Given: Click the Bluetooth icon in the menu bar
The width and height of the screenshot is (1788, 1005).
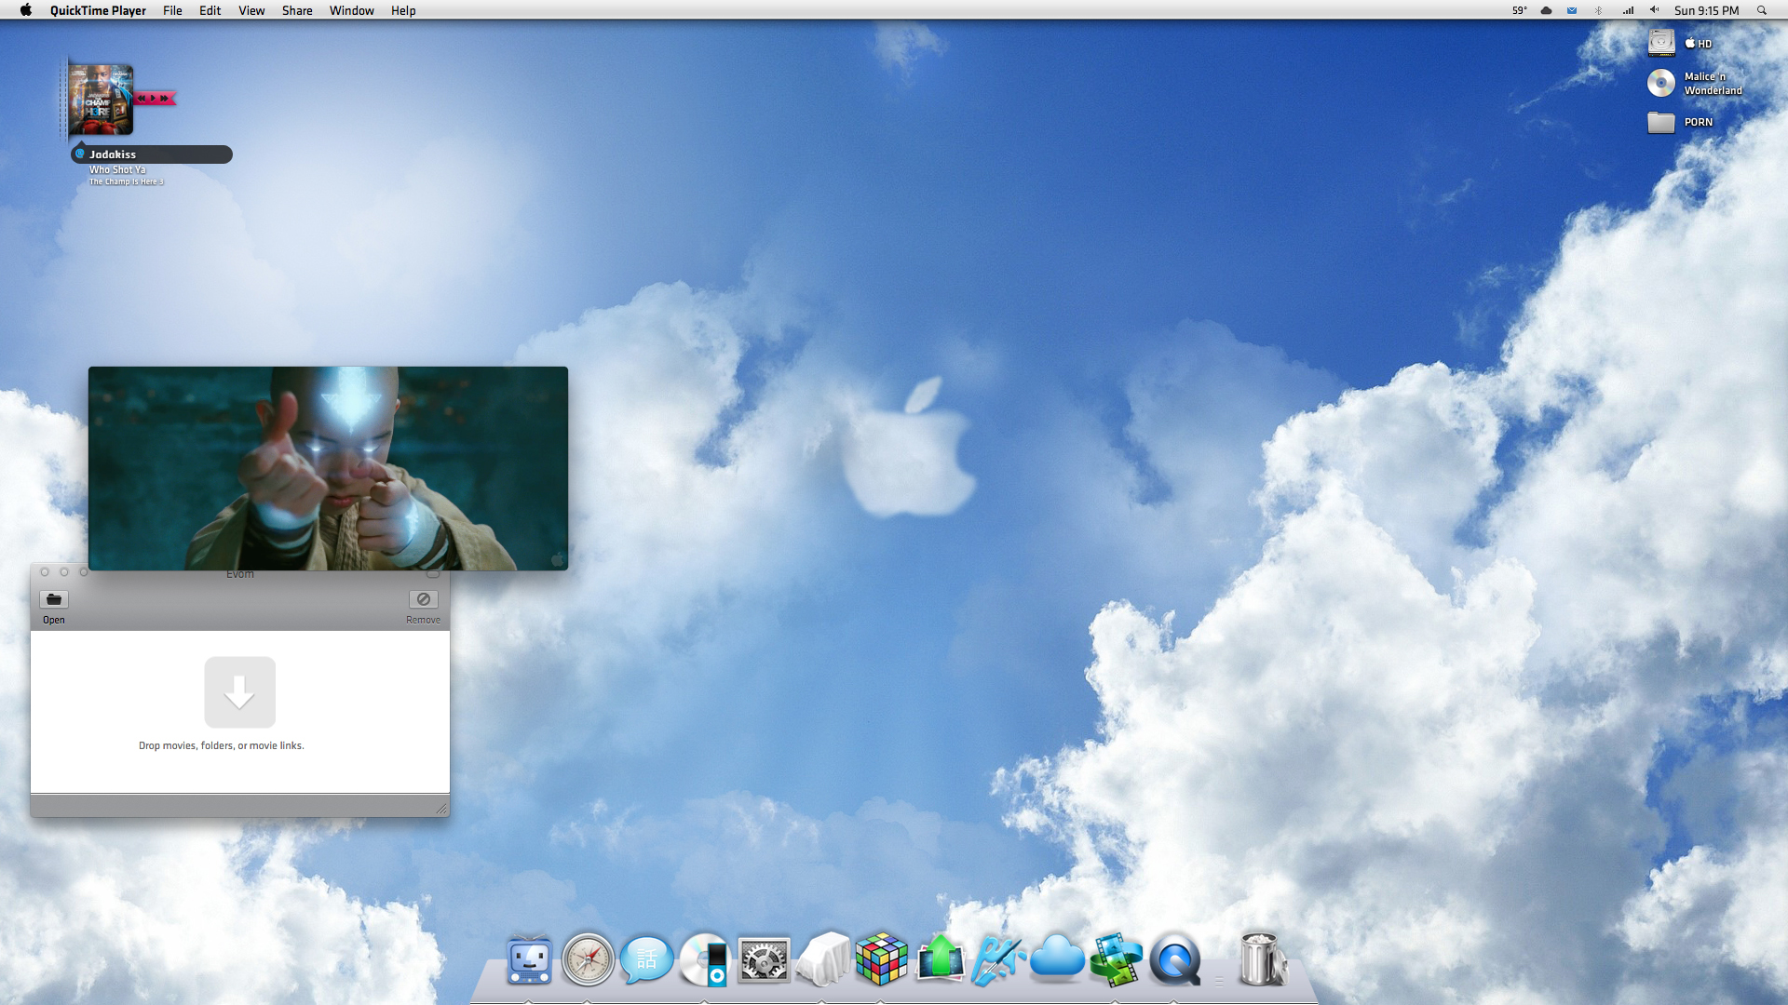Looking at the screenshot, I should pos(1599,10).
